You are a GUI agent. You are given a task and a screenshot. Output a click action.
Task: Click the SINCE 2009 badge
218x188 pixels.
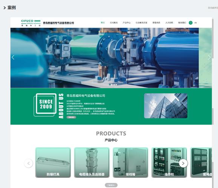pyautogui.click(x=45, y=105)
